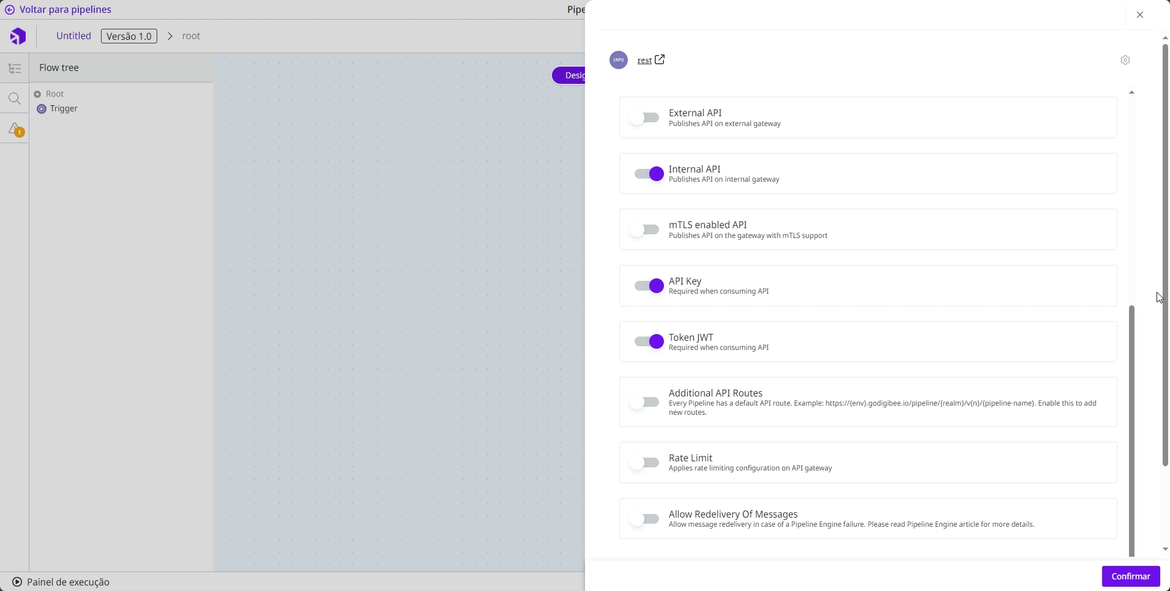Click the settings panel vertical scrollbar
1170x591 pixels.
[x=1131, y=428]
